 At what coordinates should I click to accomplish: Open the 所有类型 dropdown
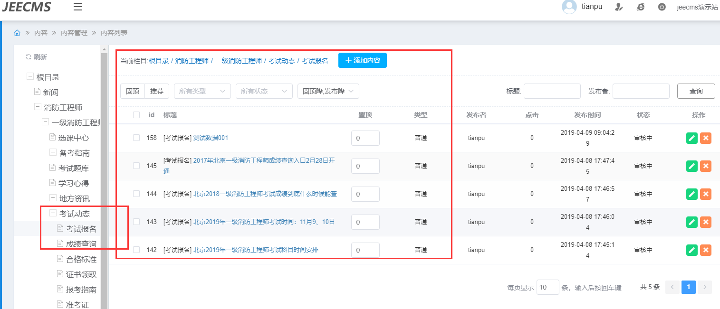pyautogui.click(x=202, y=91)
